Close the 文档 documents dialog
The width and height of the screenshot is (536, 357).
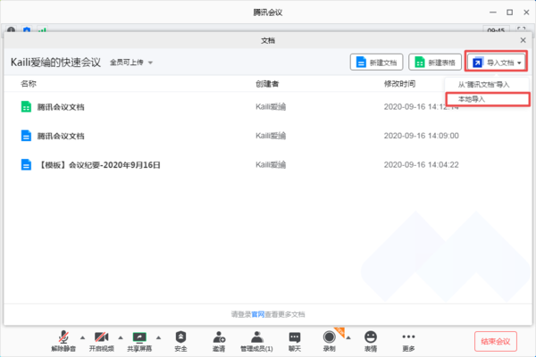tap(523, 40)
